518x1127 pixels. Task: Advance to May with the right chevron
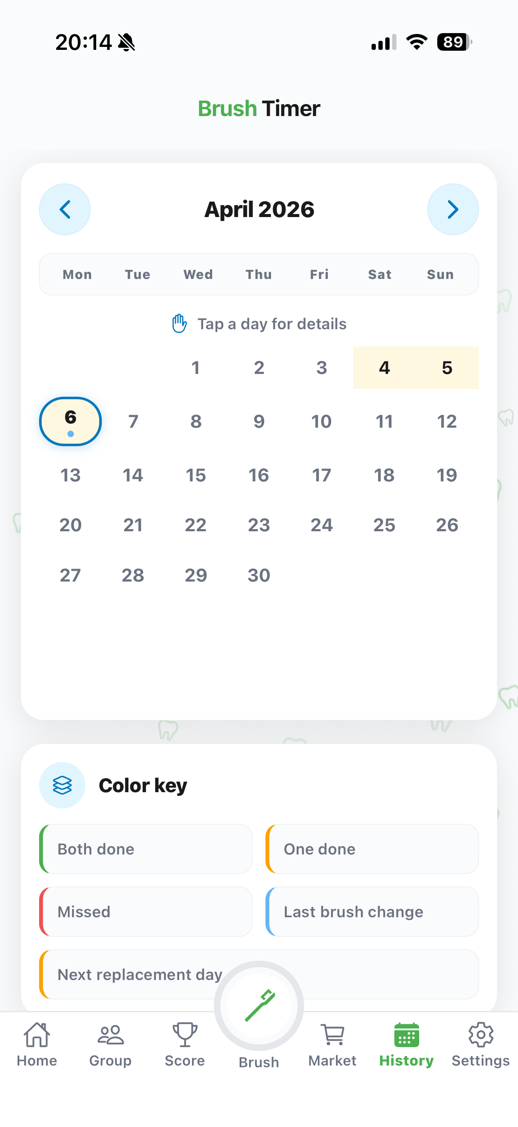click(453, 209)
